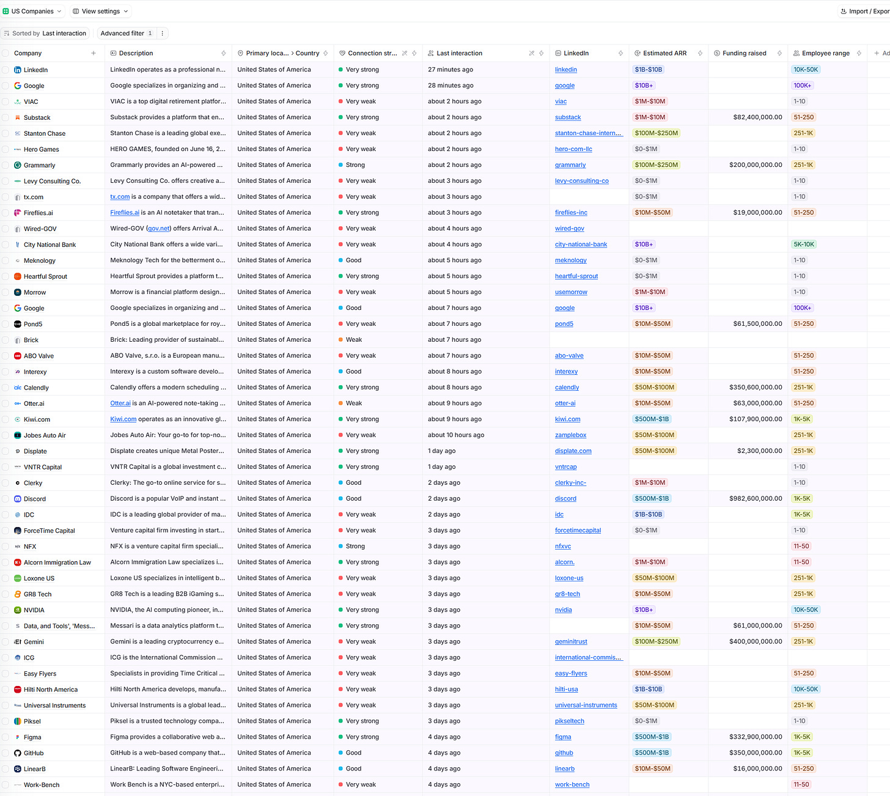Click the Estimated ARR header icon
Screen dimensions: 890x796
638,53
